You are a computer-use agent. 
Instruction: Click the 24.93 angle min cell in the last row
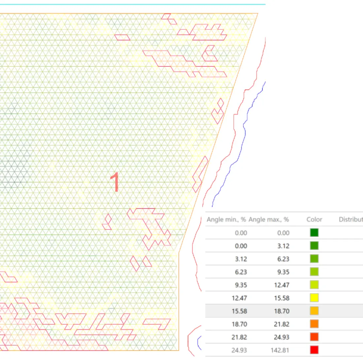[239, 350]
